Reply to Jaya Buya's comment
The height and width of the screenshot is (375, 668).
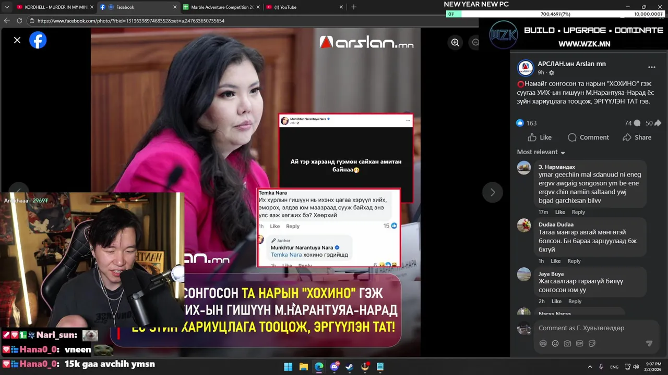[x=575, y=302]
